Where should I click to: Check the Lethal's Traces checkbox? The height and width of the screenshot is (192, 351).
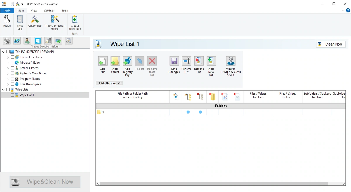(13, 68)
